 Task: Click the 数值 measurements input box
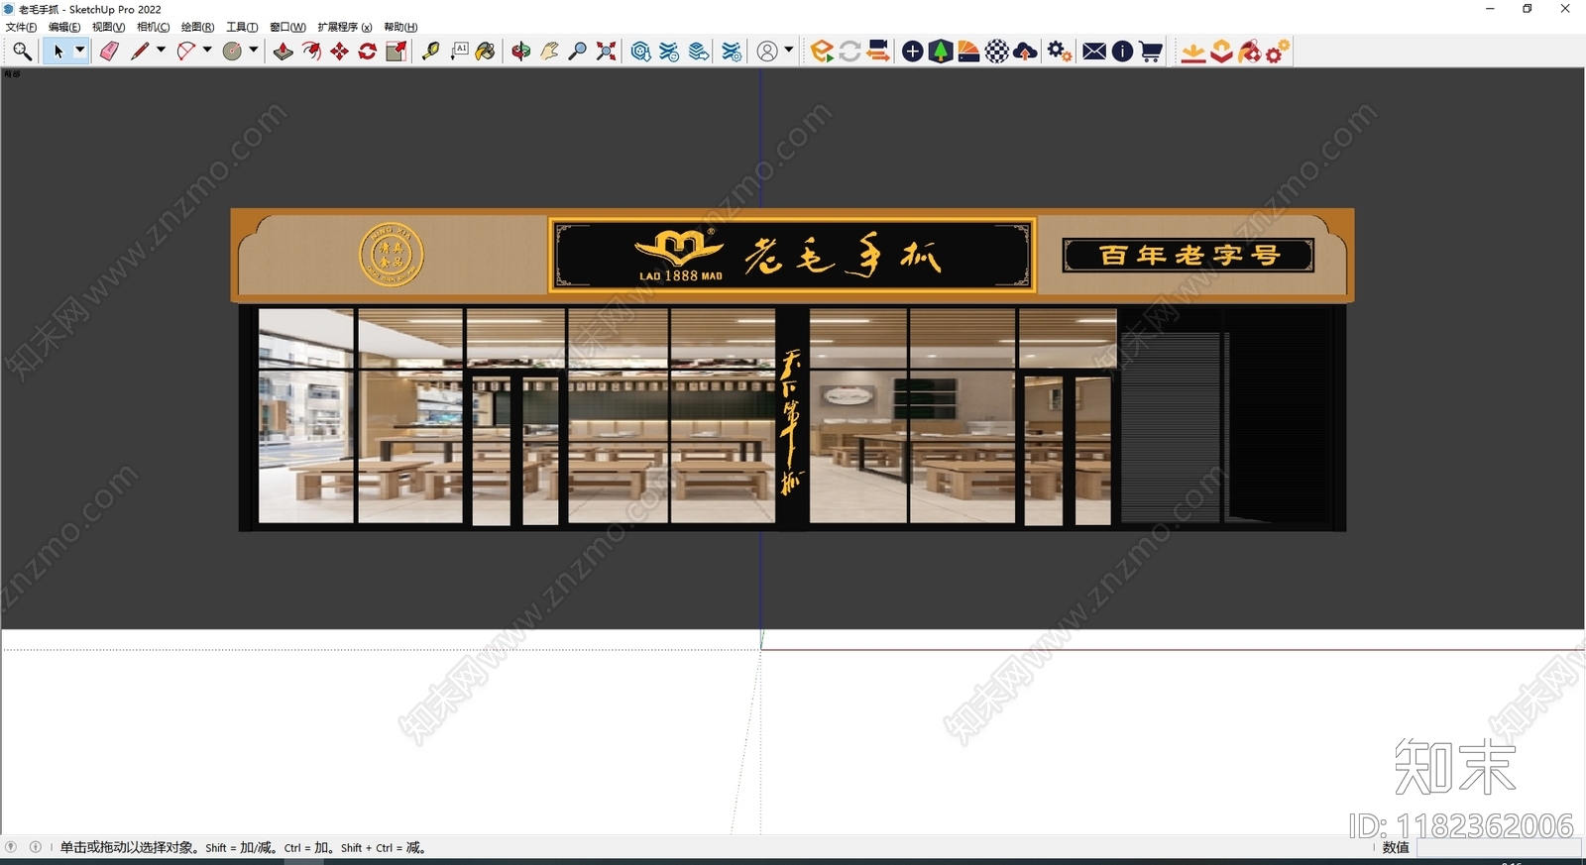point(1498,847)
